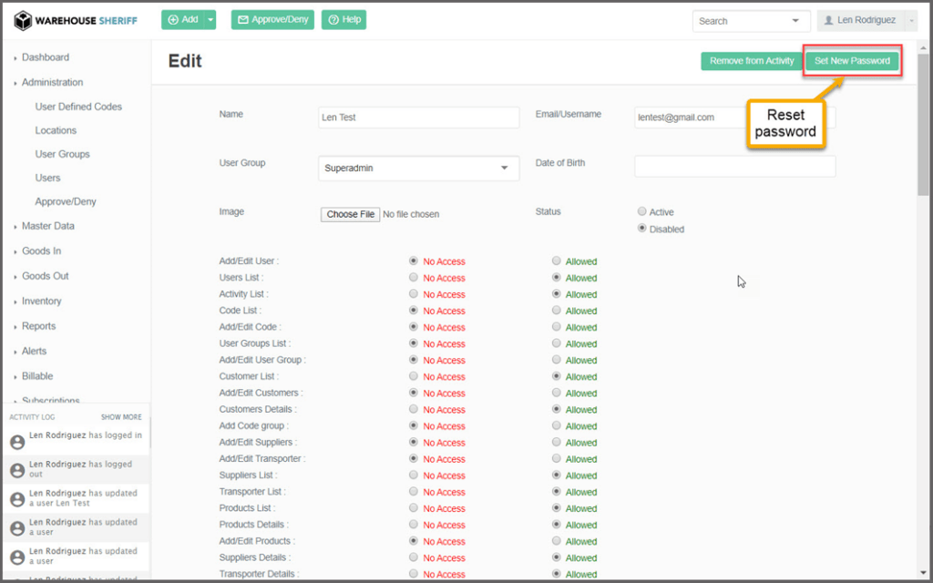
Task: Click avatar icon of 'has logged in' entry
Action: (x=16, y=442)
